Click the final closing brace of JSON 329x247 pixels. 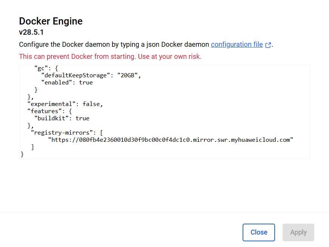point(22,154)
